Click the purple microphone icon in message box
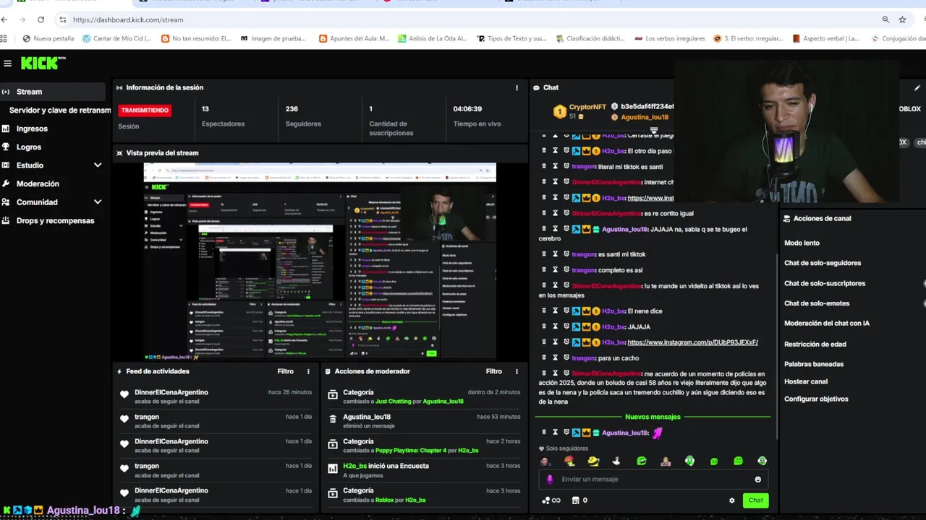The width and height of the screenshot is (926, 520). pos(550,479)
